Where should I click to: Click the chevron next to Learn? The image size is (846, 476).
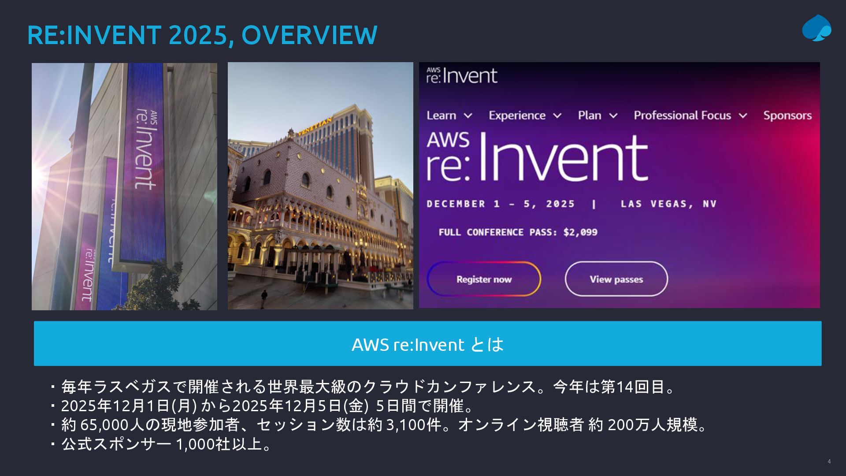[x=468, y=116]
